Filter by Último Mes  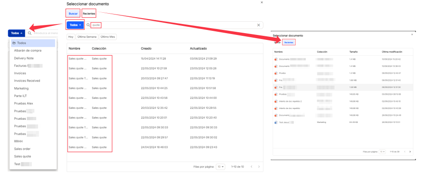(x=107, y=37)
